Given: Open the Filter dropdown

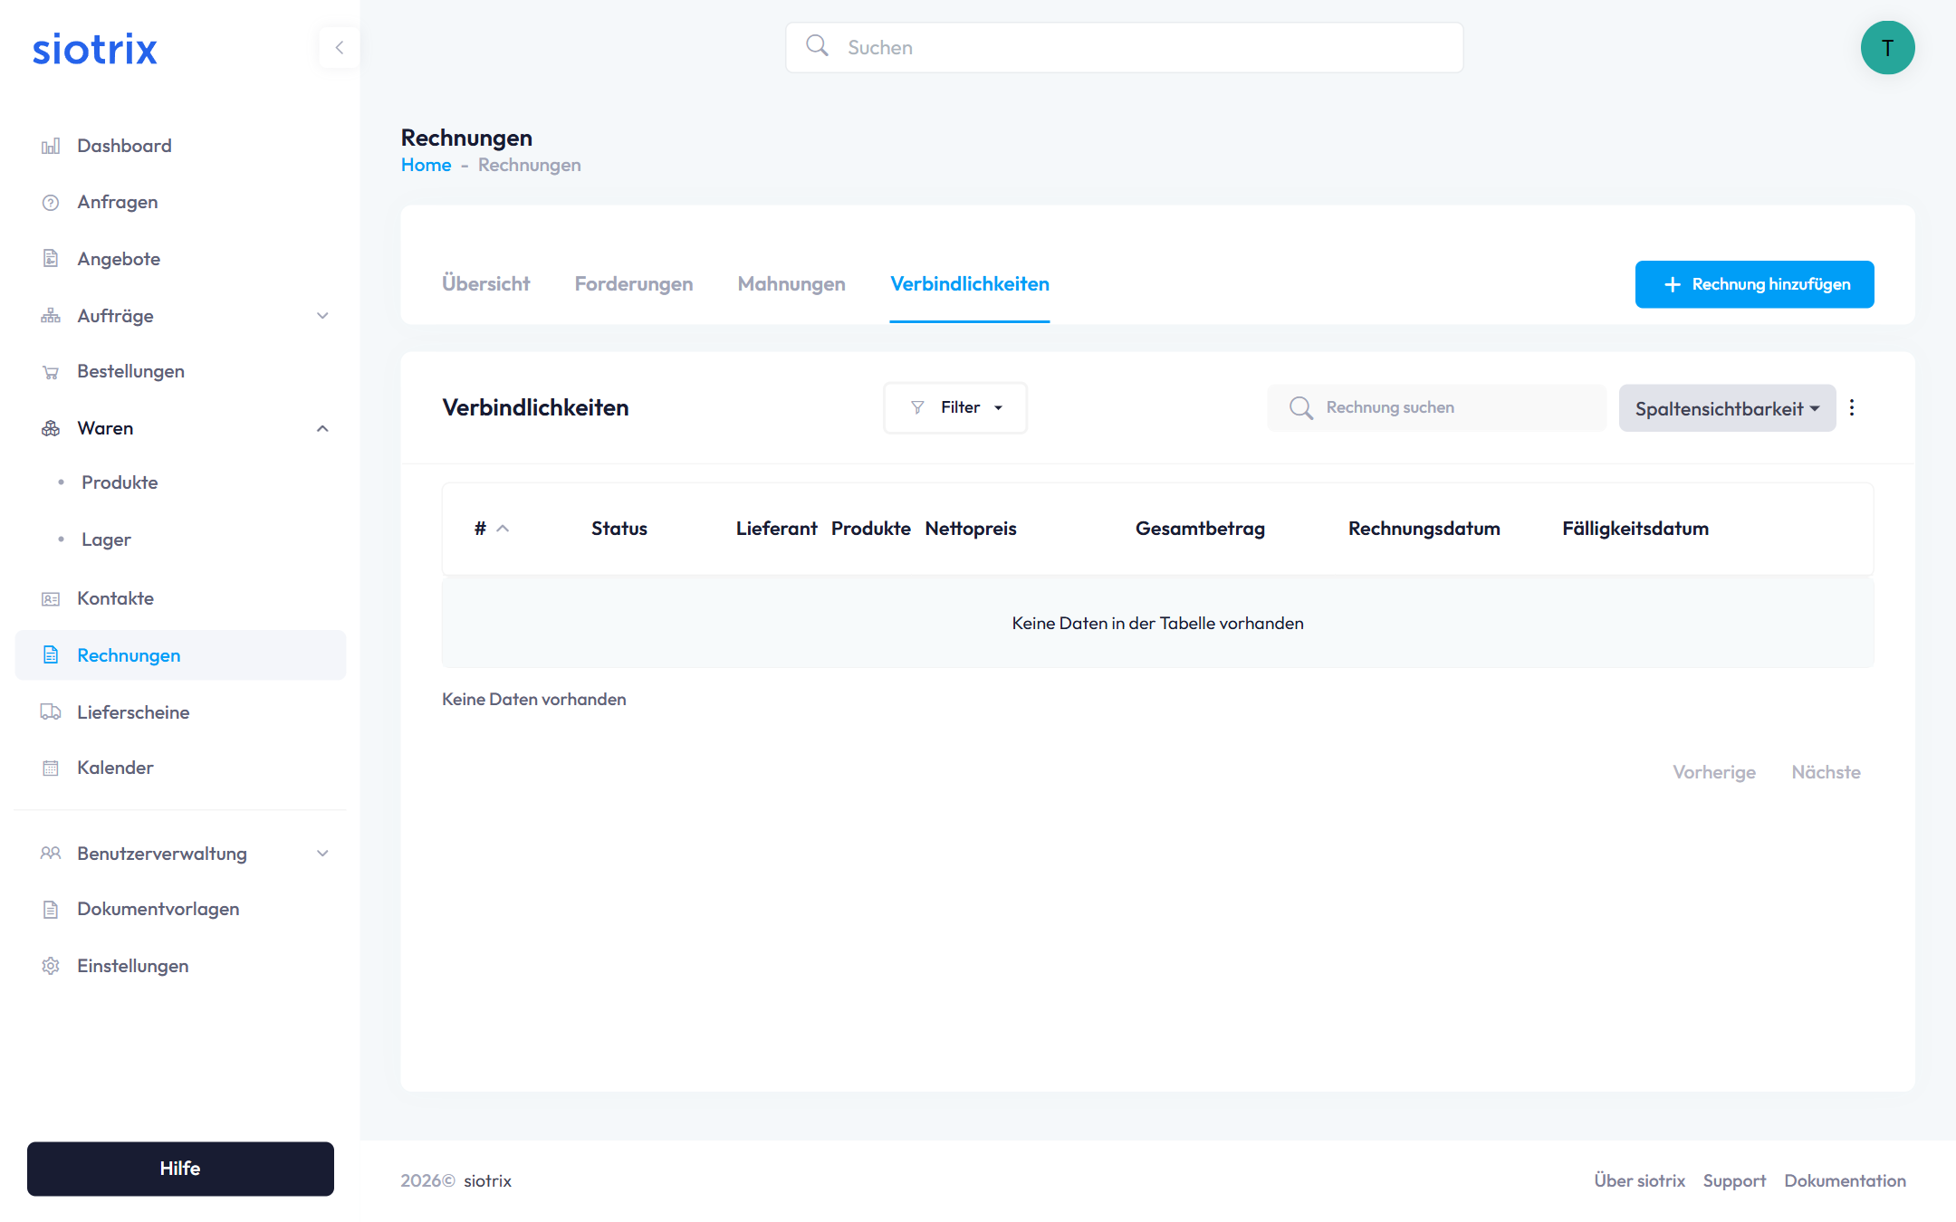Looking at the screenshot, I should pos(955,407).
